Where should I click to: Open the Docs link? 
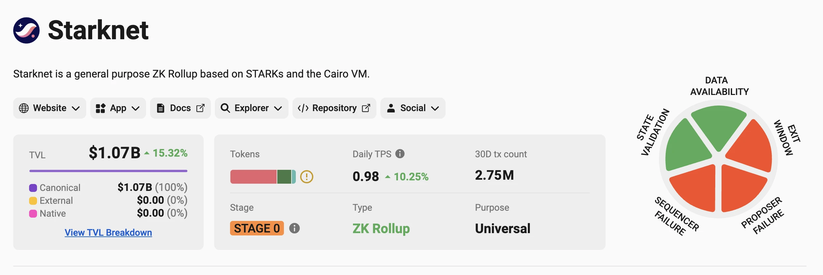(180, 108)
